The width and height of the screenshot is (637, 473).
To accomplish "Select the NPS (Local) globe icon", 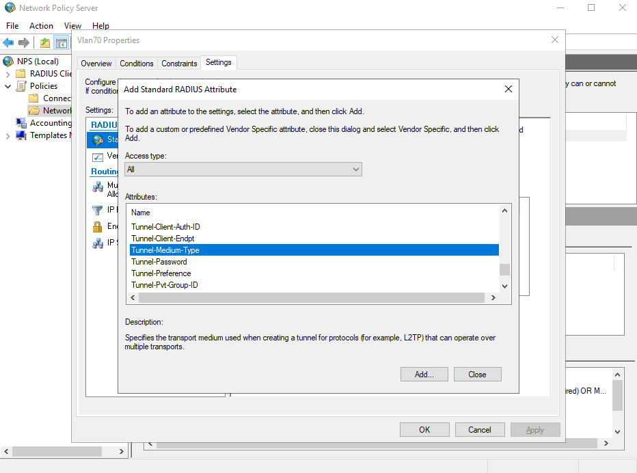I will 8,62.
